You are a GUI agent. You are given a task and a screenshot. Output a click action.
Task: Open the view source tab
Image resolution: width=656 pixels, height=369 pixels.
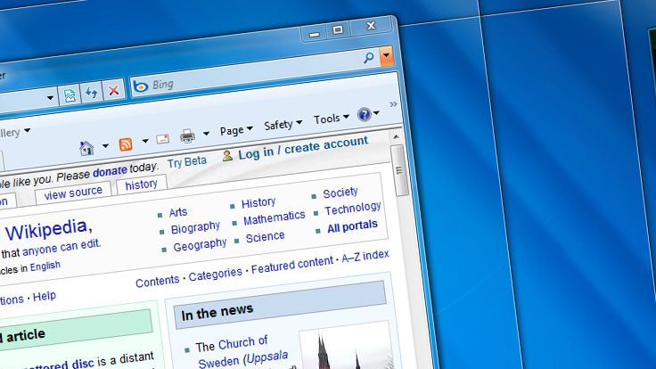tap(73, 193)
